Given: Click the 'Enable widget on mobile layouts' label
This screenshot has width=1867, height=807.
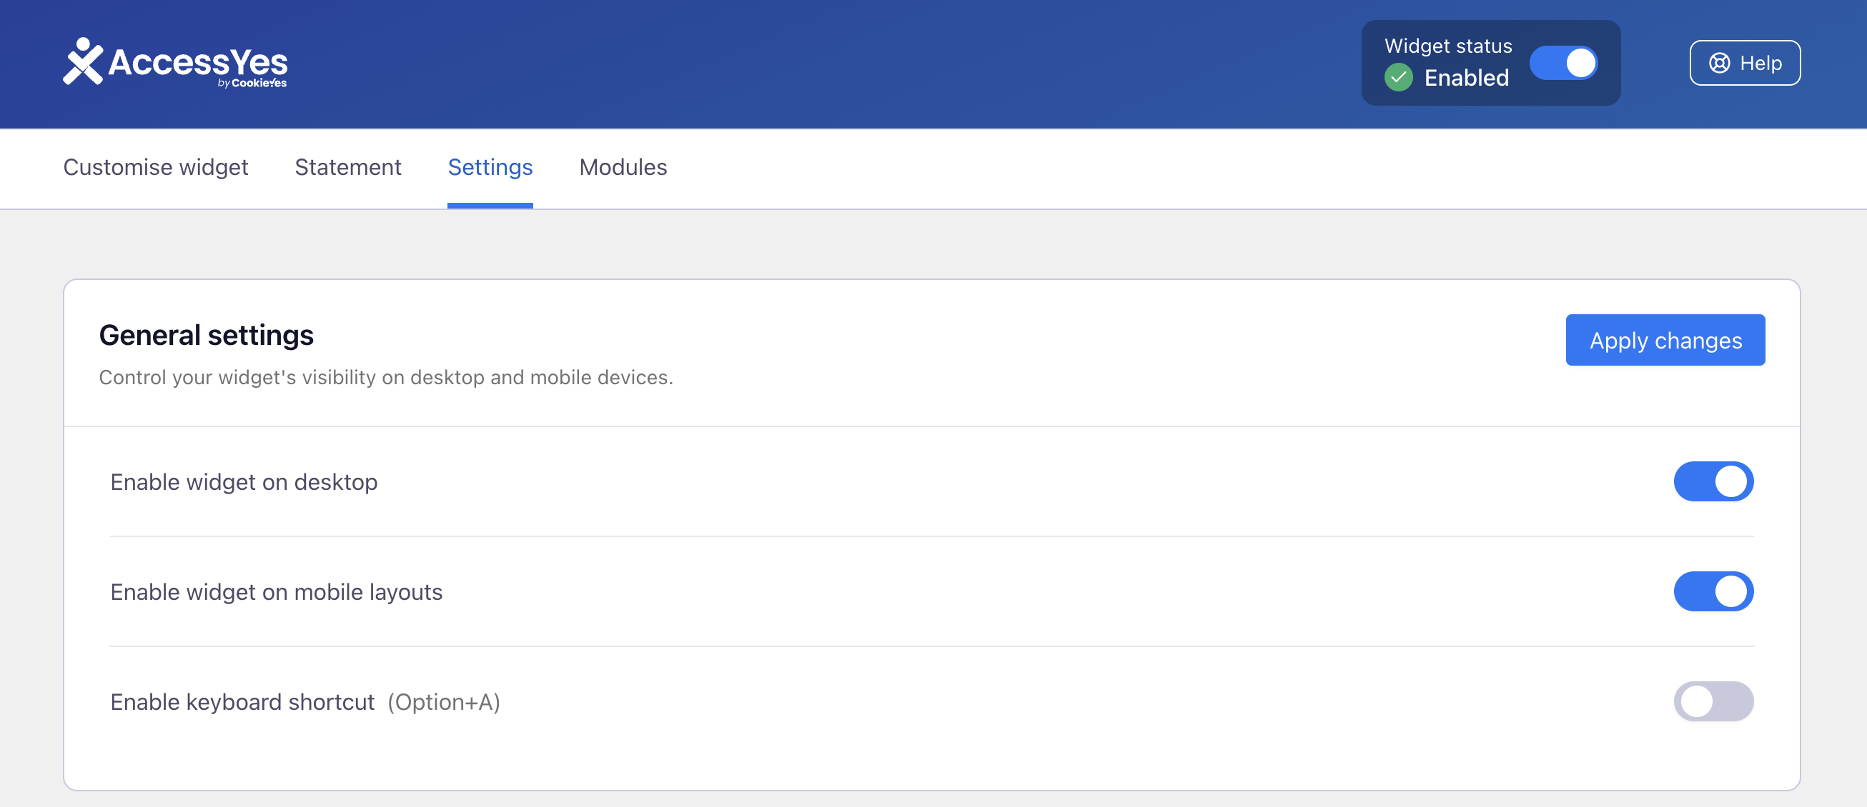Looking at the screenshot, I should pyautogui.click(x=276, y=593).
